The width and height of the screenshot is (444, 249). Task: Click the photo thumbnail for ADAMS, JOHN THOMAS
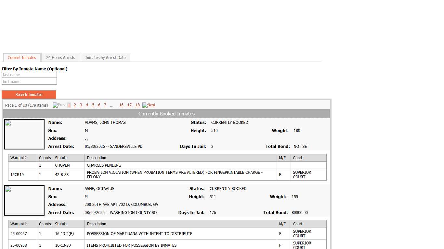click(24, 134)
